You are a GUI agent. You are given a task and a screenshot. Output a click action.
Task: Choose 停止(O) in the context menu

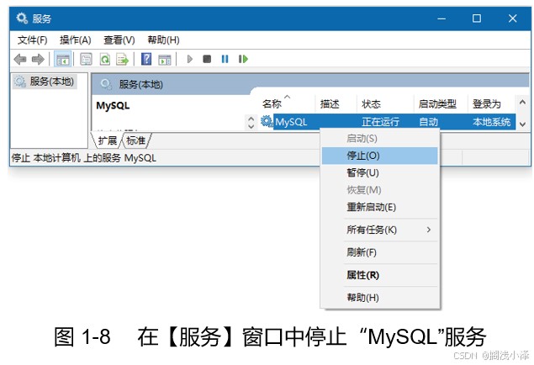tap(380, 156)
